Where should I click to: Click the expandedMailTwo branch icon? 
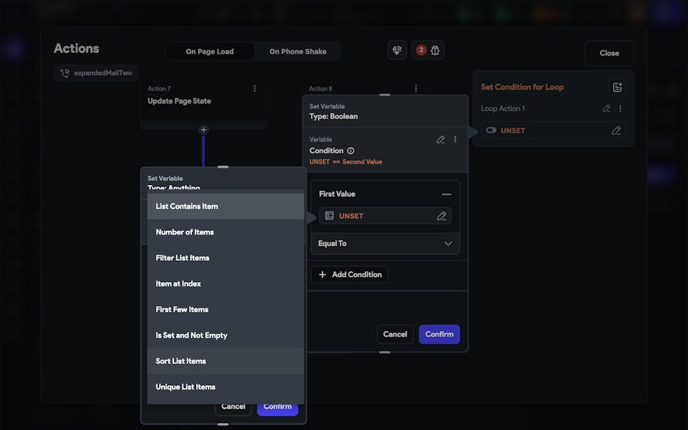65,74
